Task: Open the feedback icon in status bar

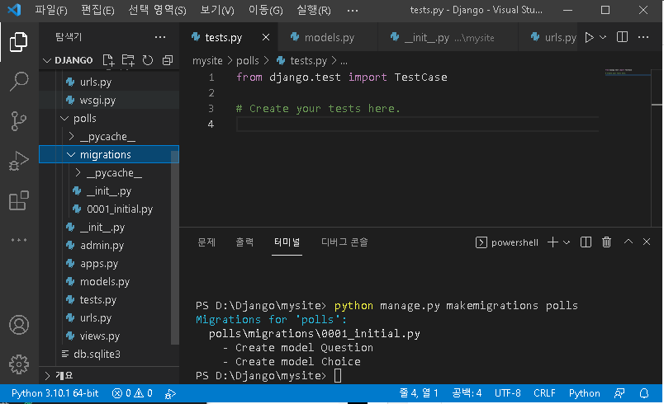Action: click(x=619, y=393)
